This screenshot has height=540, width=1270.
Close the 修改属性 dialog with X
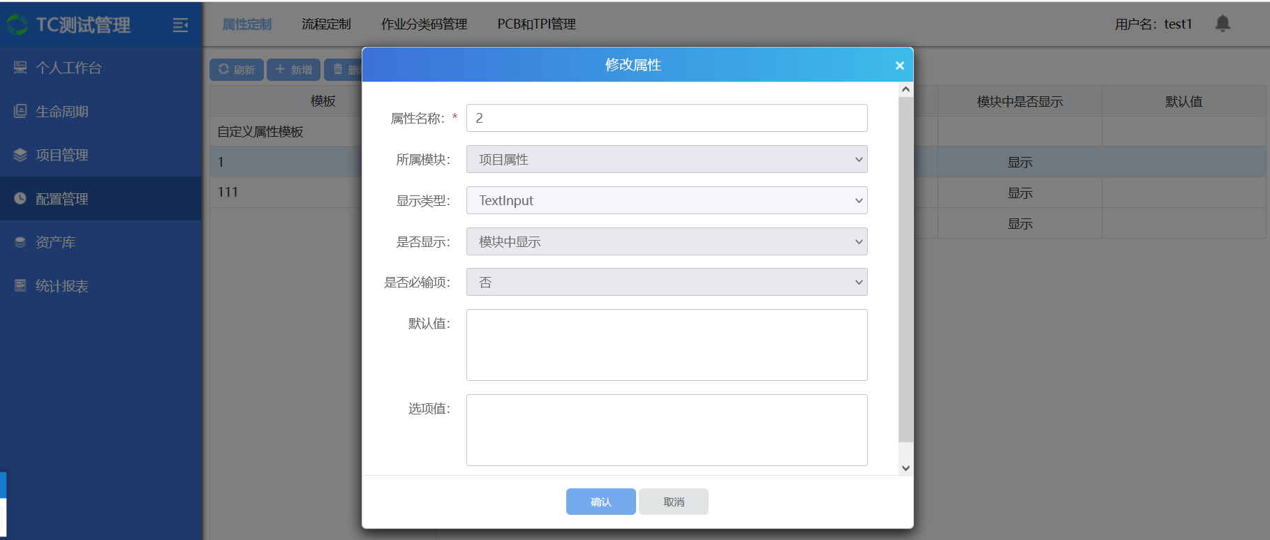pos(899,66)
